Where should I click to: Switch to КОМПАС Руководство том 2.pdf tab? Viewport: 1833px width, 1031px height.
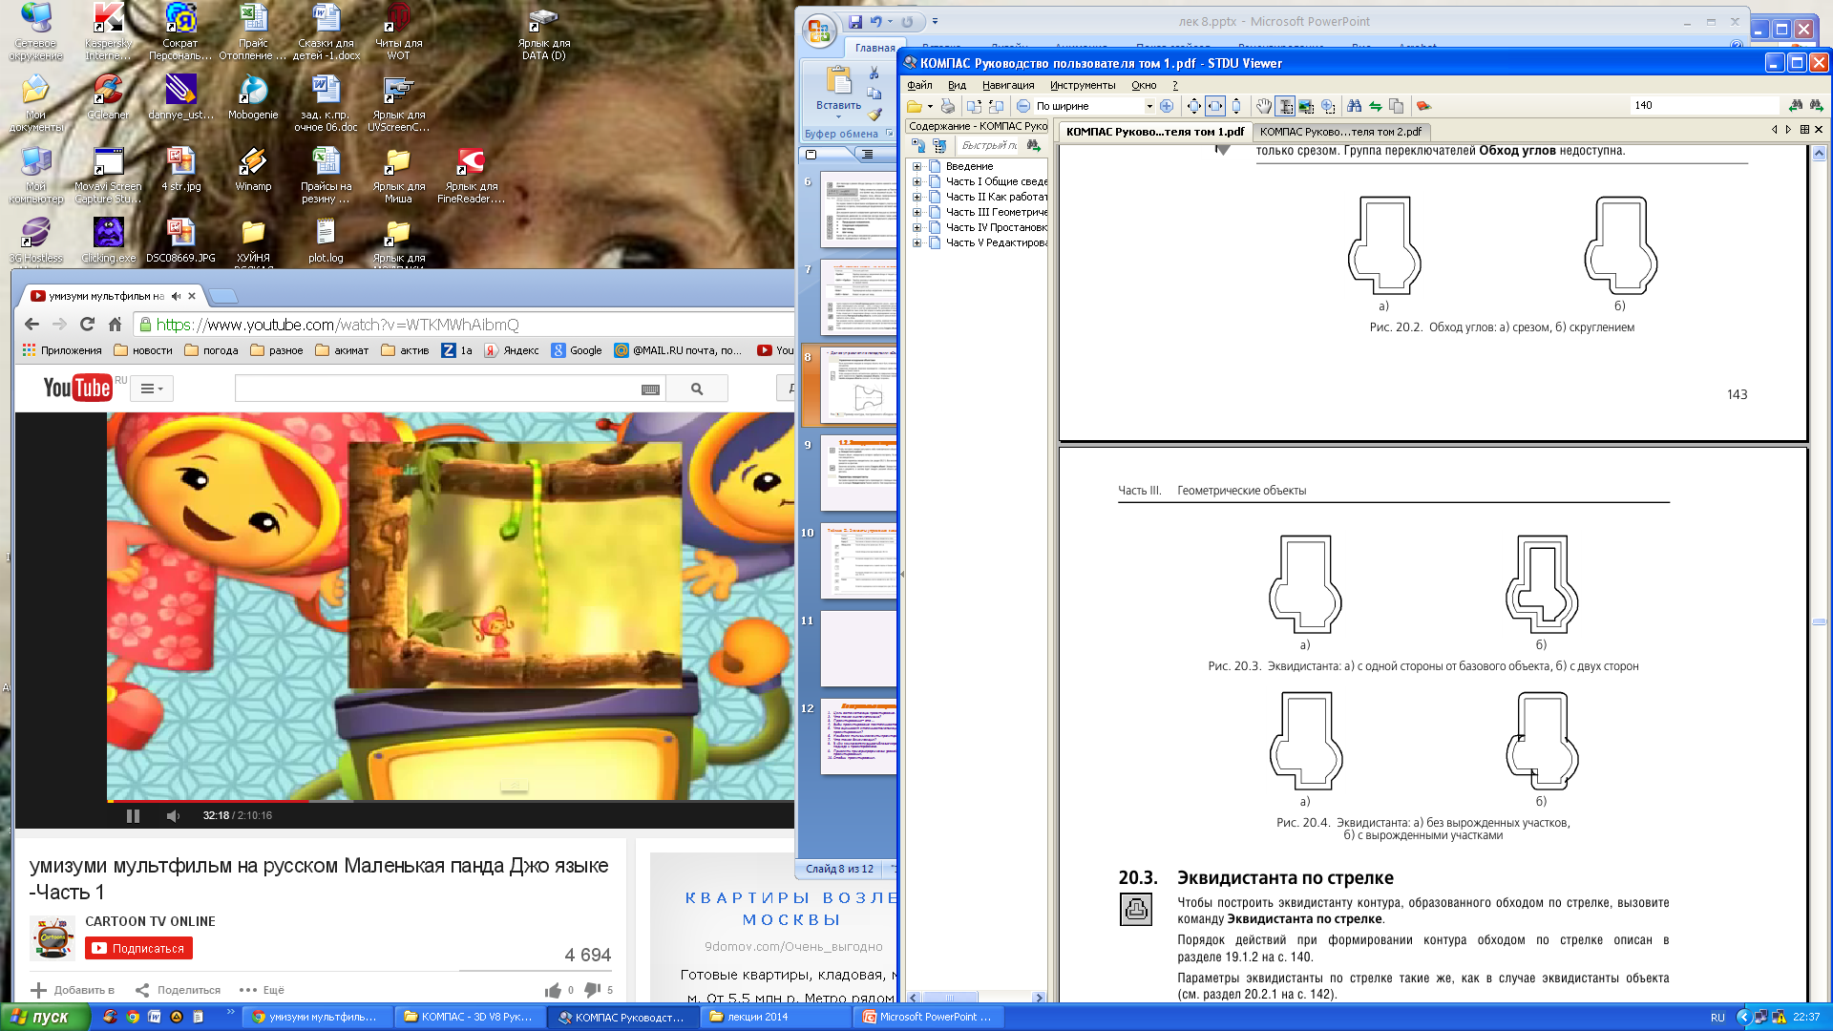pyautogui.click(x=1340, y=132)
